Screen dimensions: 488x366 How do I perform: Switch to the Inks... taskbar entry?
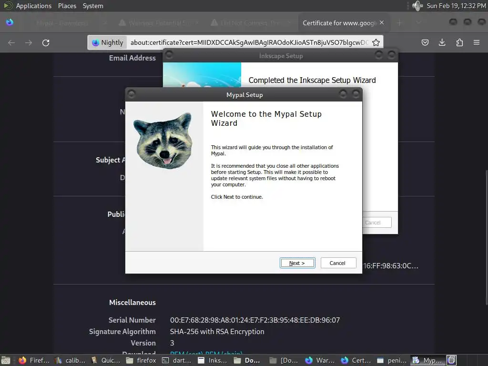tap(213, 360)
